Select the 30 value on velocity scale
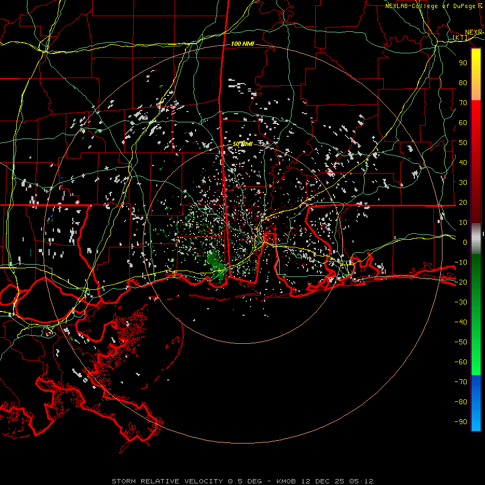The width and height of the screenshot is (485, 485). pos(463,183)
